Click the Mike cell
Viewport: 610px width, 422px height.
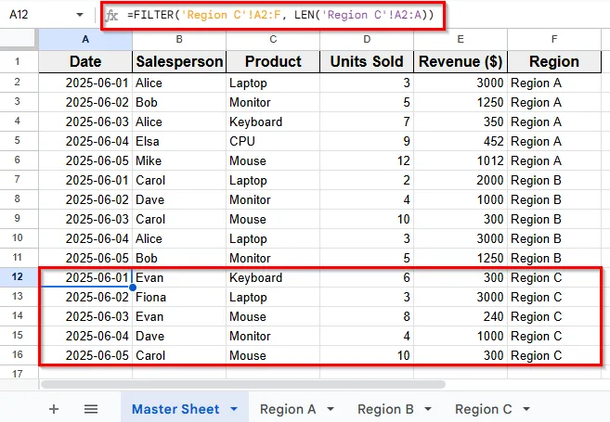pos(179,160)
